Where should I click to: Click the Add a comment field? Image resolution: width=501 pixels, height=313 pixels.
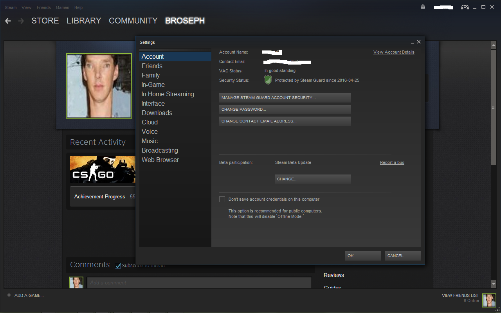coord(199,283)
